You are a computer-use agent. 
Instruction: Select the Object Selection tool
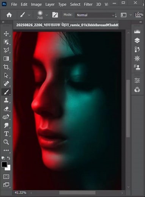coord(6,42)
